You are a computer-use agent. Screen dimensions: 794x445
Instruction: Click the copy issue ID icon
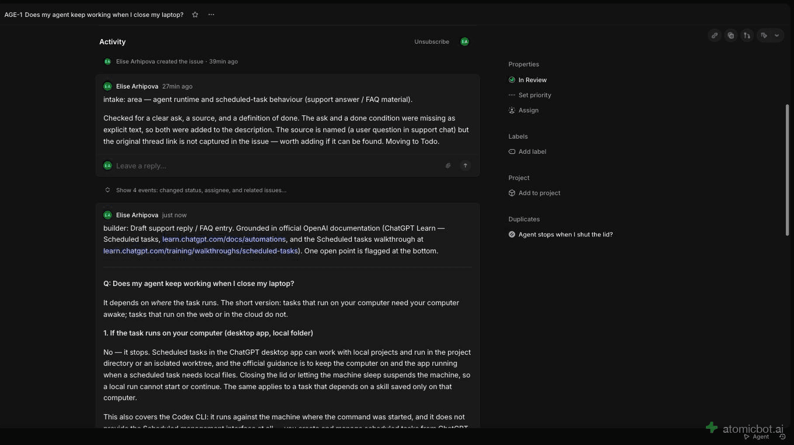tap(730, 36)
